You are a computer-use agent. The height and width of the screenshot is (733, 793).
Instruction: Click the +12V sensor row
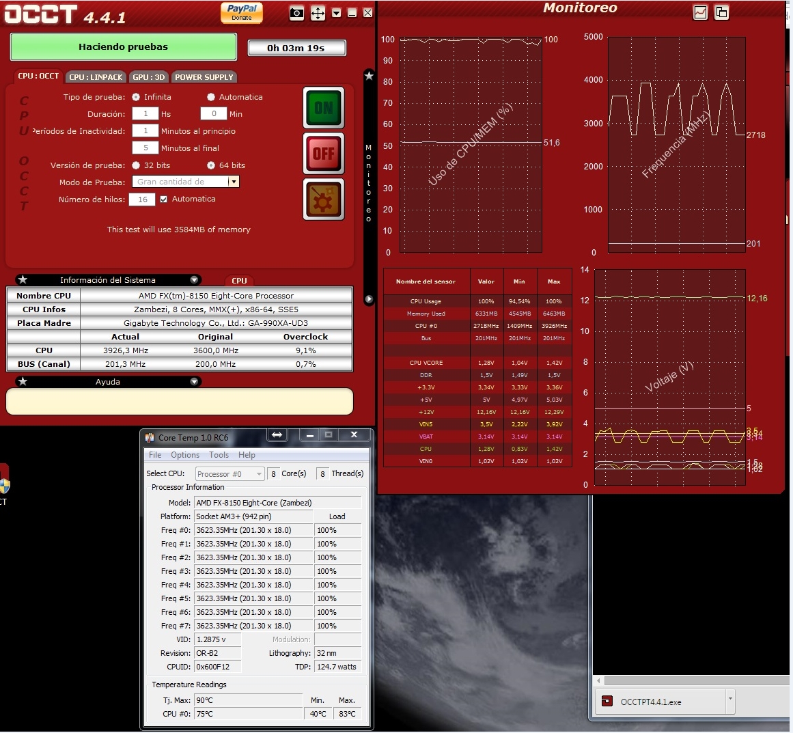click(x=478, y=412)
